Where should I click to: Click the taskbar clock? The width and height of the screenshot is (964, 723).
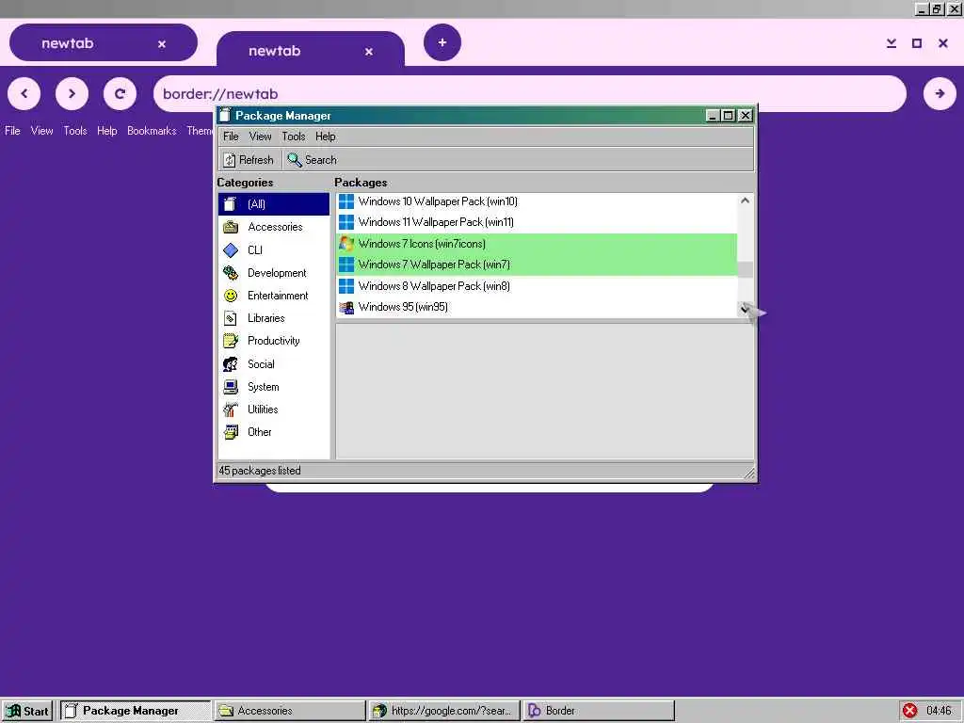tap(939, 711)
